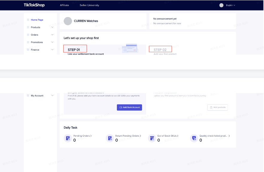Open the Promotions sidebar item

coord(37,42)
